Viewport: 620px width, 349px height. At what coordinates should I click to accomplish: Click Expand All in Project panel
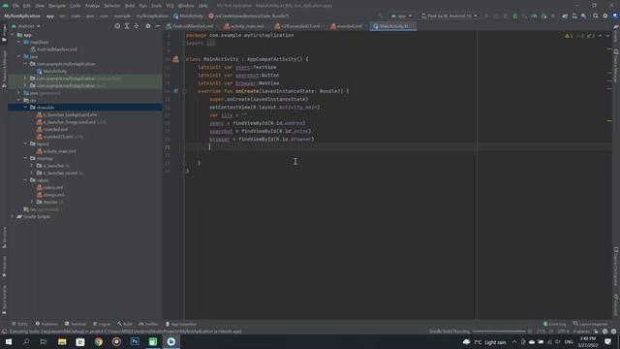[127, 26]
